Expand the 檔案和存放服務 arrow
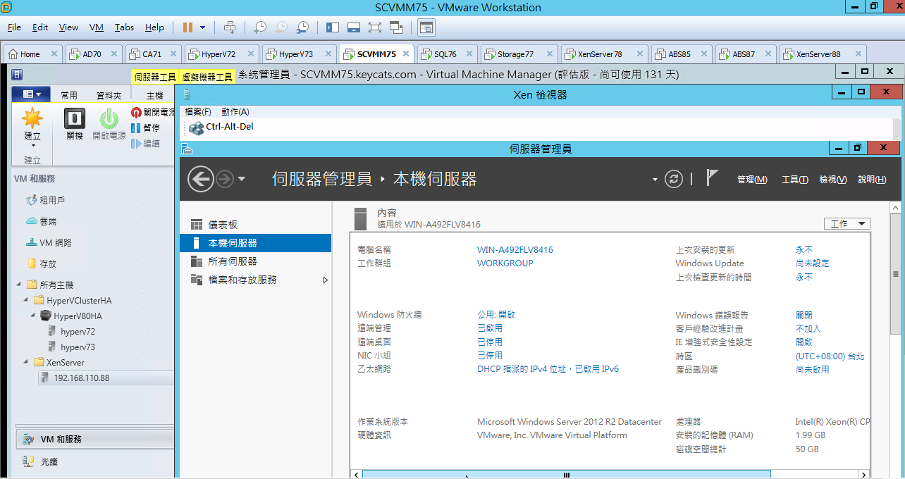 point(326,280)
